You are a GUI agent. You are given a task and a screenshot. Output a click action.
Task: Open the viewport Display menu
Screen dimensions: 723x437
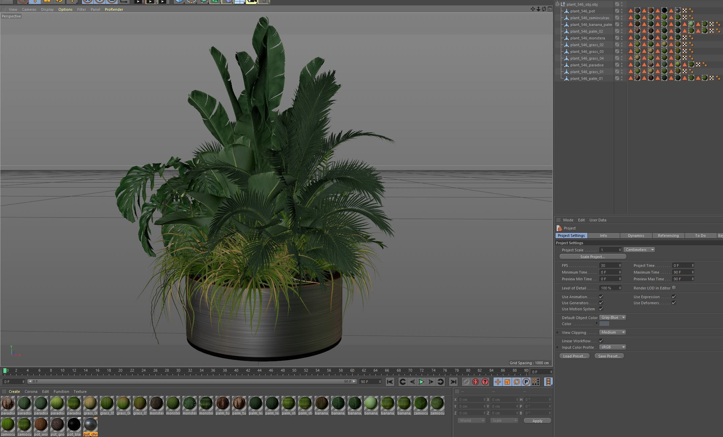tap(47, 9)
